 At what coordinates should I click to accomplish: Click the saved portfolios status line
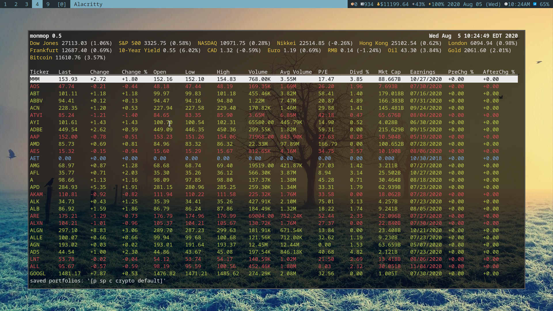pyautogui.click(x=98, y=280)
